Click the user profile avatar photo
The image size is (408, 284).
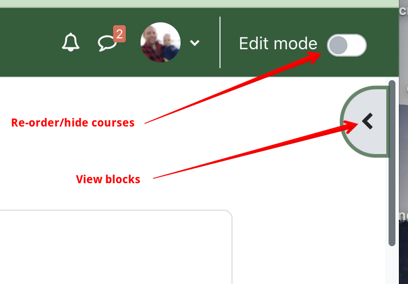[x=160, y=42]
